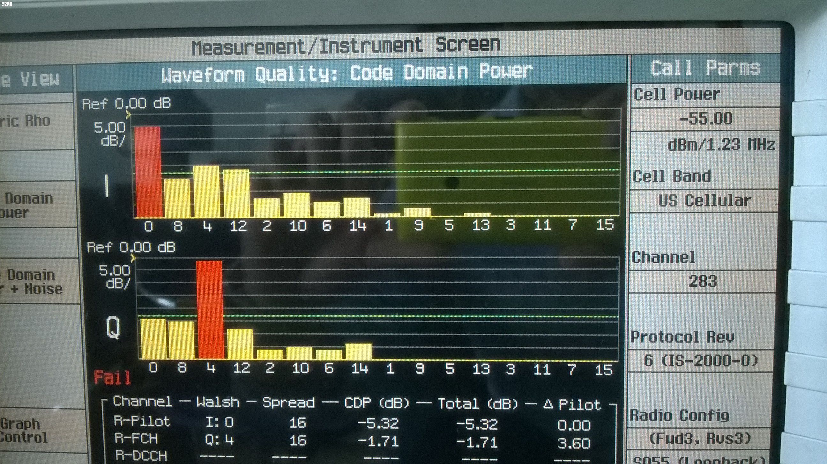The height and width of the screenshot is (464, 827).
Task: Click the Walsh value Q: 4
Action: [x=219, y=440]
